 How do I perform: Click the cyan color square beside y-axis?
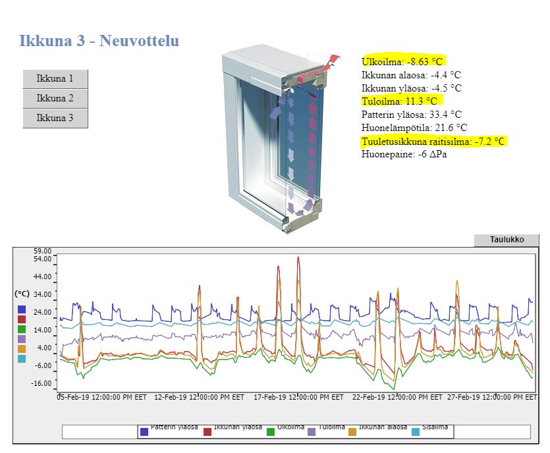tap(22, 359)
